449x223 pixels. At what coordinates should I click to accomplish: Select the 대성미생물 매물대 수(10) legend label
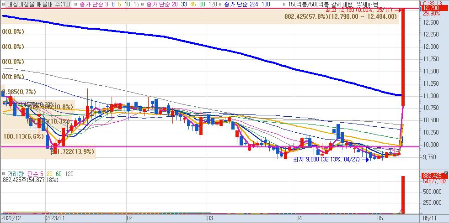tap(38, 4)
